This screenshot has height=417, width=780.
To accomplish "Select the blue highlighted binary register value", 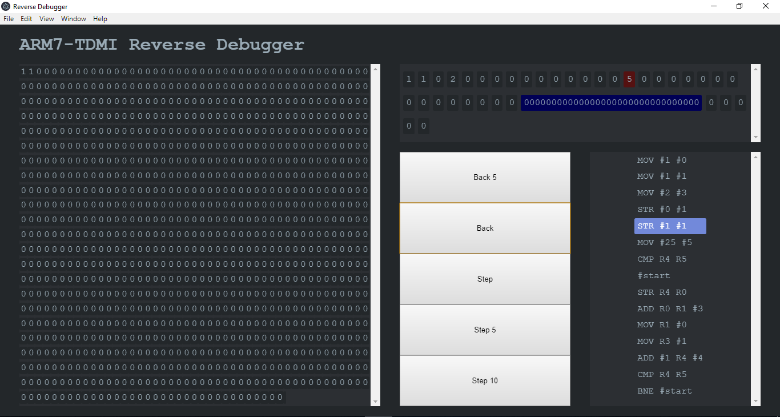I will click(x=611, y=103).
